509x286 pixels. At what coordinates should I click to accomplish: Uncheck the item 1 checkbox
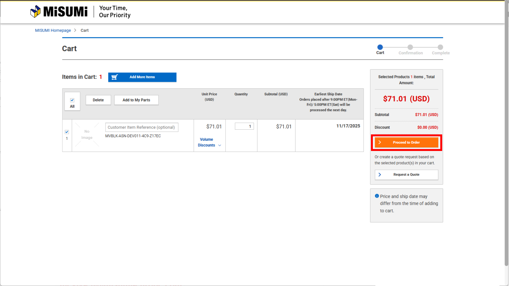[x=67, y=132]
